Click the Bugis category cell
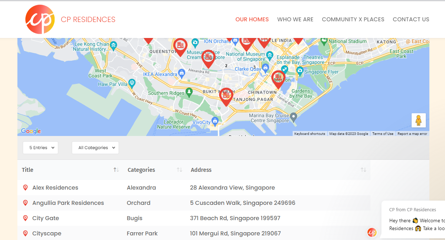 [x=135, y=218]
